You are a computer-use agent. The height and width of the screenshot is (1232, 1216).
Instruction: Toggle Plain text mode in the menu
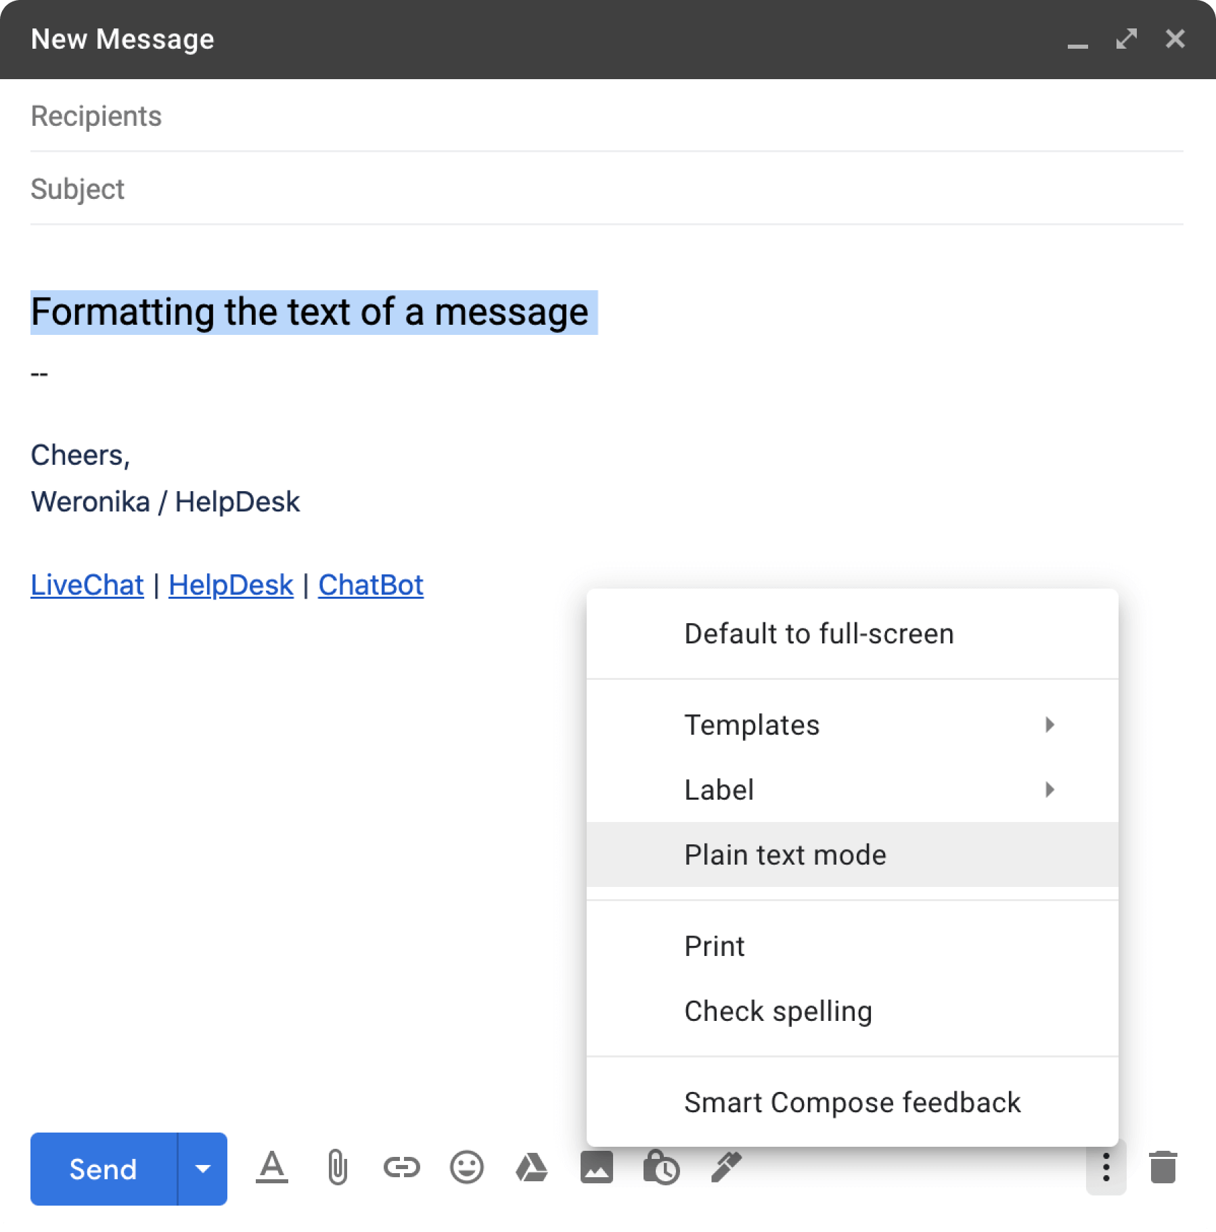[785, 854]
